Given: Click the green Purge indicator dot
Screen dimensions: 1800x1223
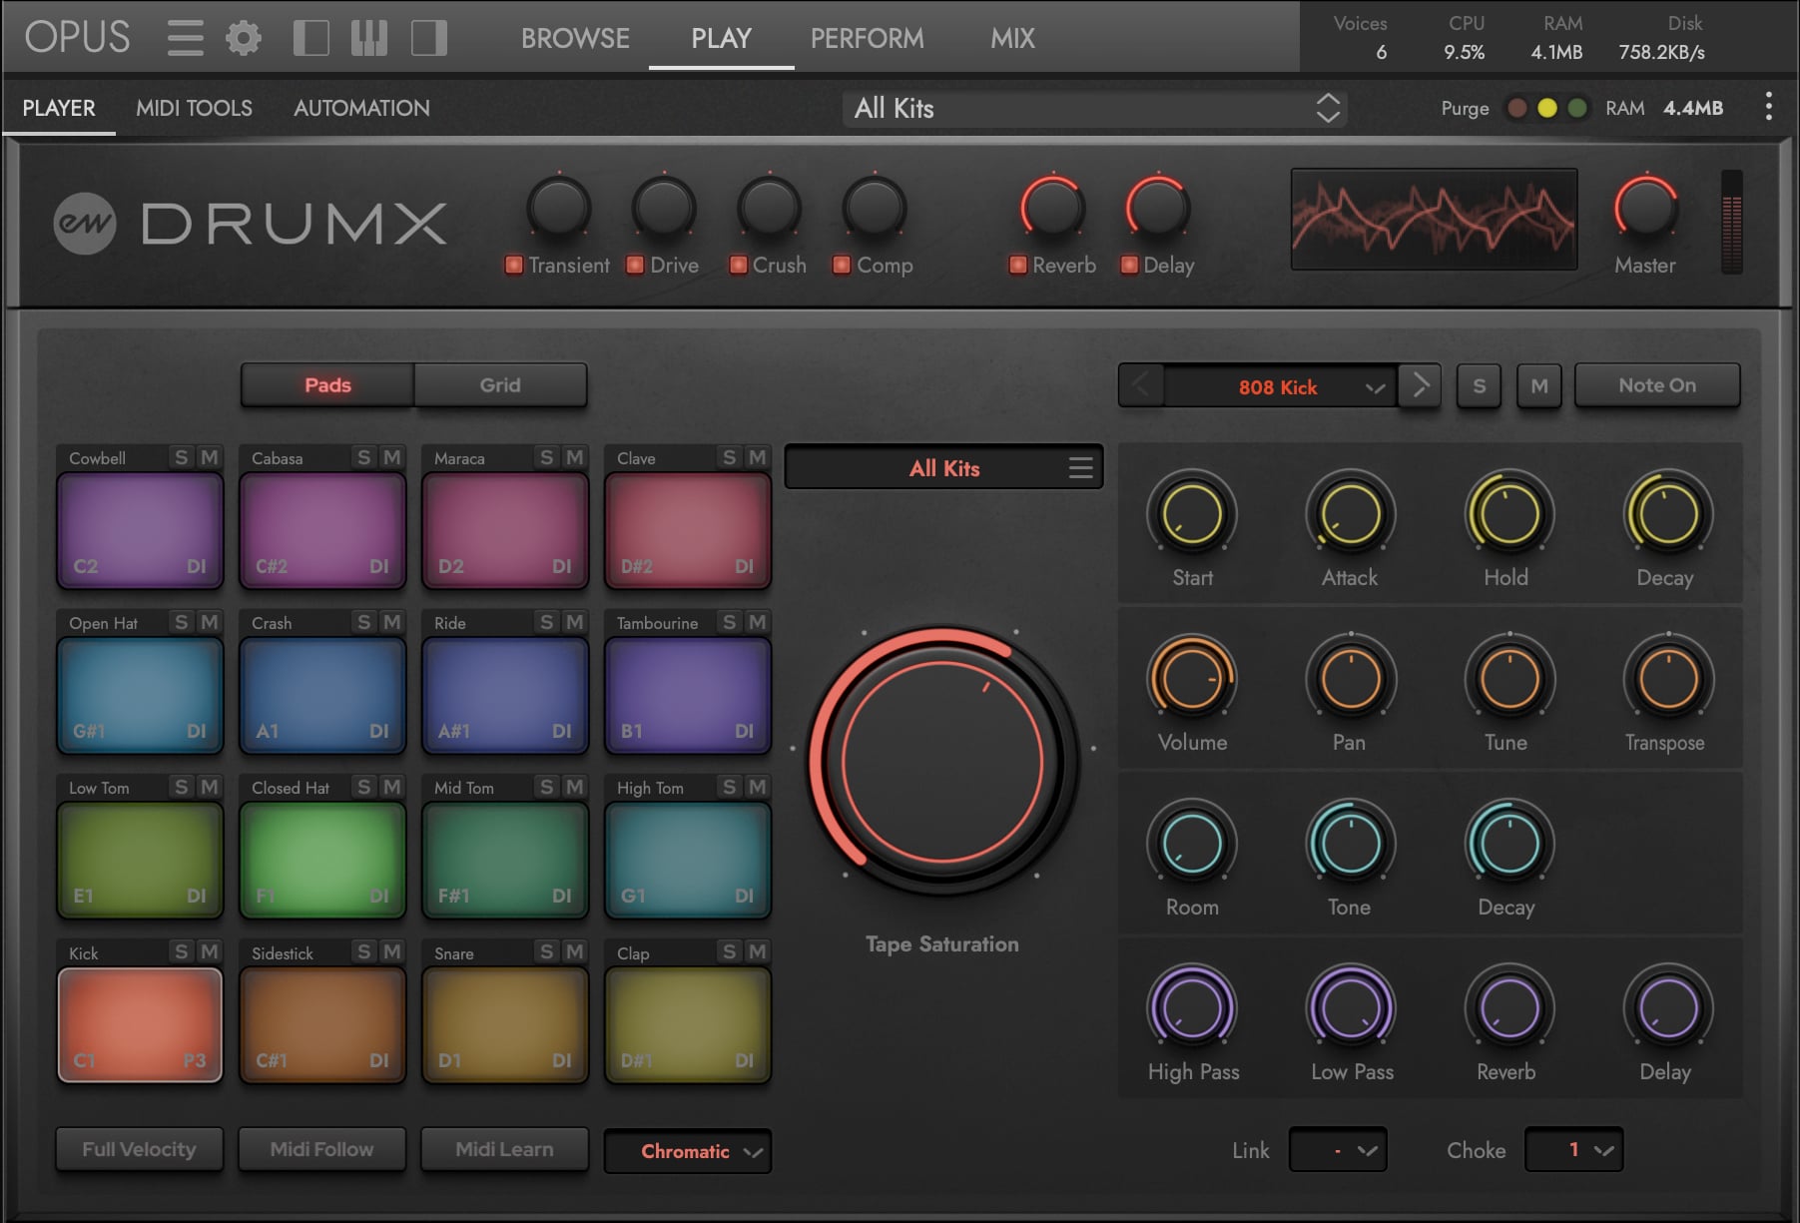Looking at the screenshot, I should 1577,108.
